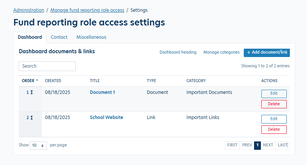Switch to the Contact tab
The width and height of the screenshot is (307, 165).
click(x=59, y=37)
